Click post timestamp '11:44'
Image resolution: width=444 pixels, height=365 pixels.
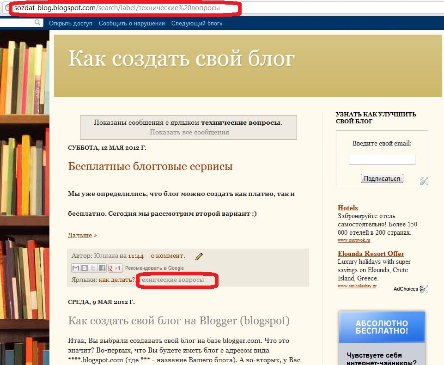[136, 256]
